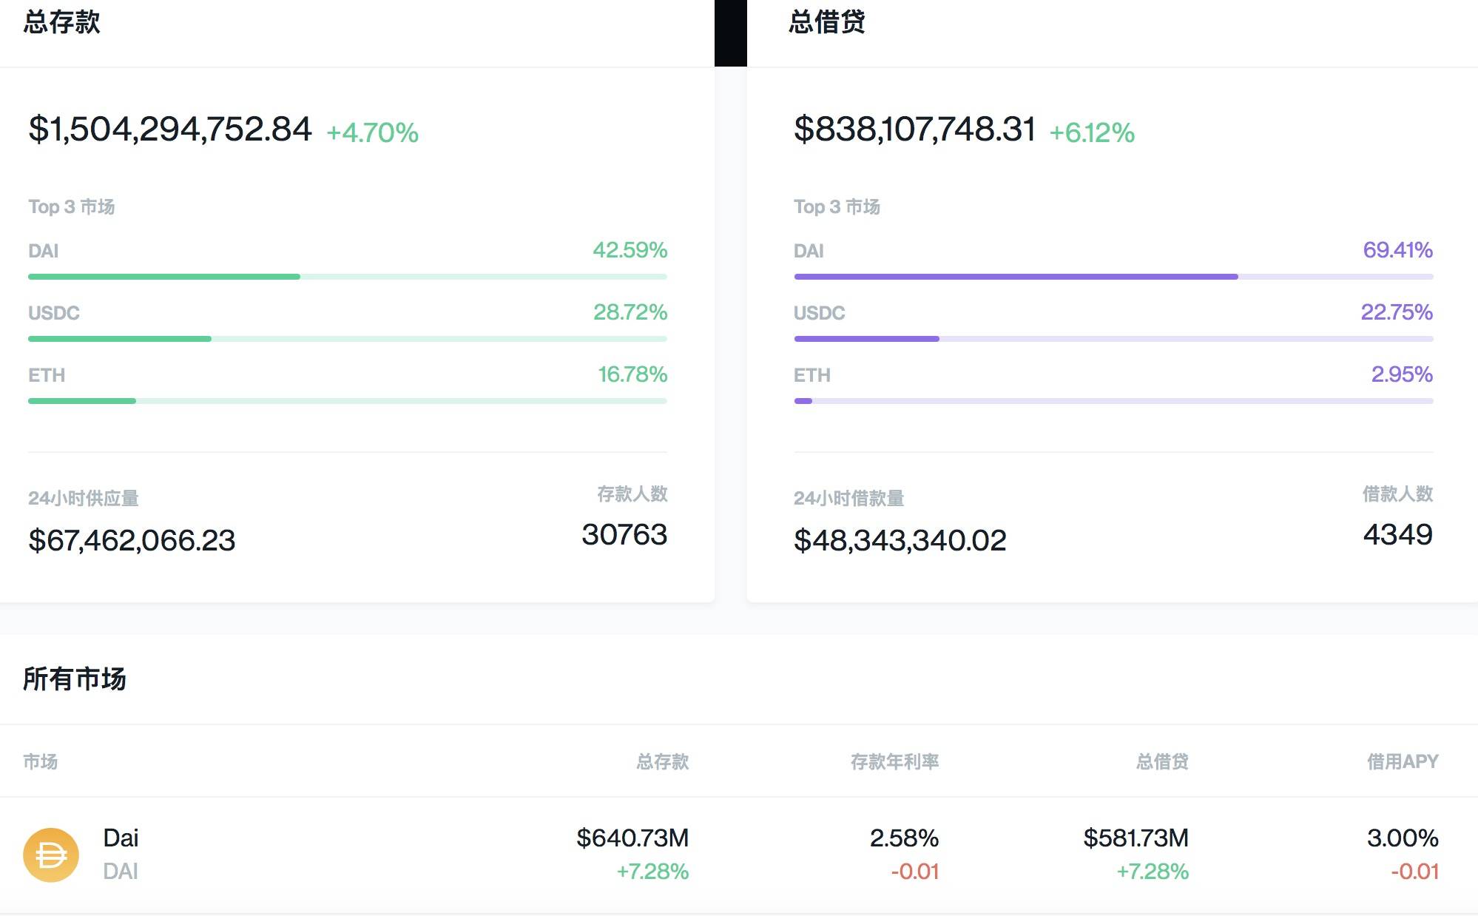Click the USDC label in the deposits card
The width and height of the screenshot is (1478, 916).
pos(53,313)
